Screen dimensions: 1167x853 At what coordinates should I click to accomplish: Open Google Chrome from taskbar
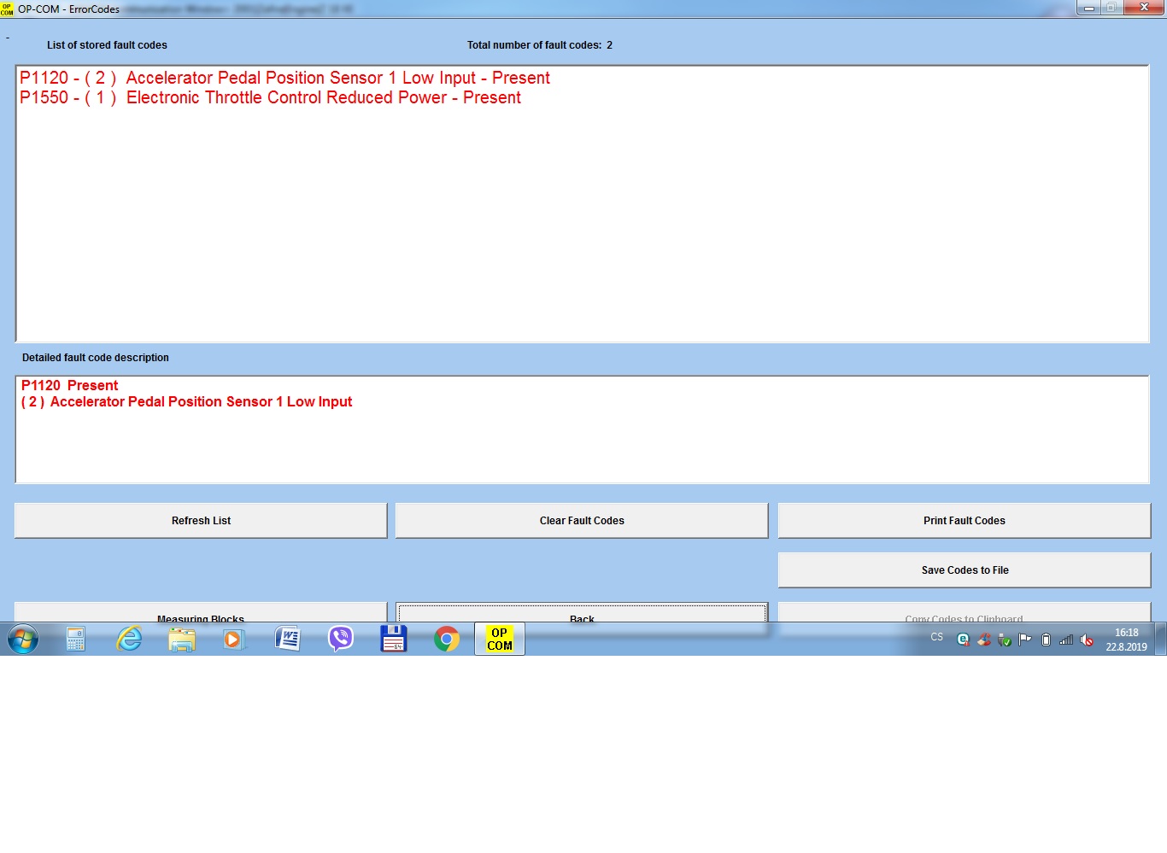446,639
